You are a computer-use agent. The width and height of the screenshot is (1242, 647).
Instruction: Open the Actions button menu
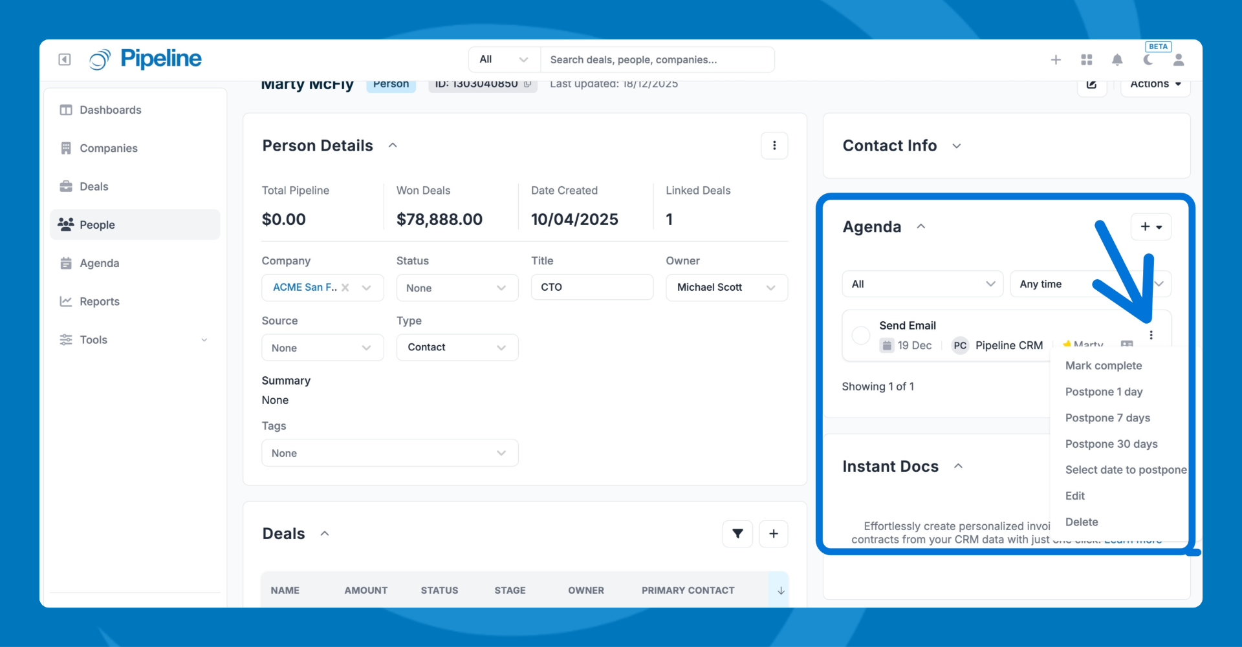pyautogui.click(x=1155, y=85)
